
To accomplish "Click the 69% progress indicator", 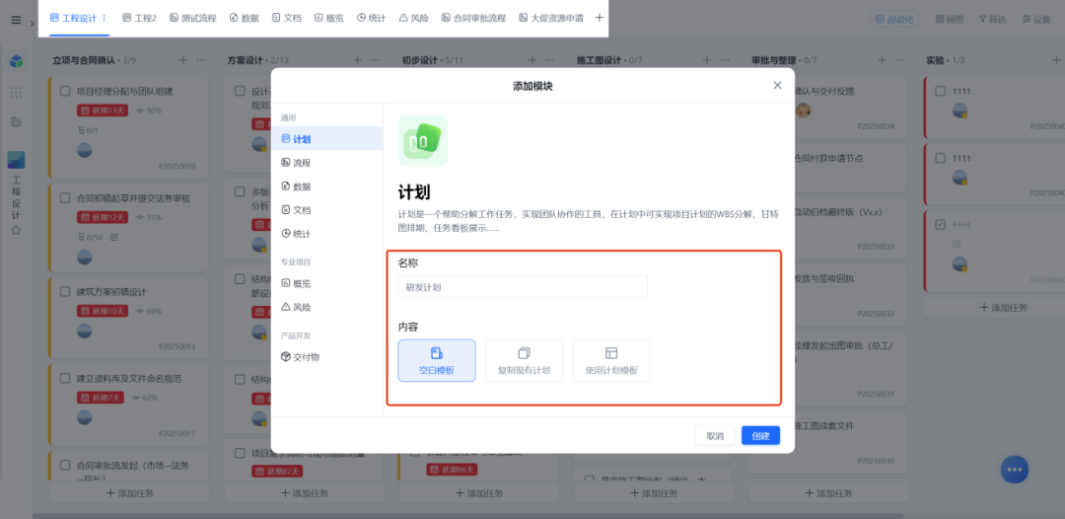I will click(149, 311).
